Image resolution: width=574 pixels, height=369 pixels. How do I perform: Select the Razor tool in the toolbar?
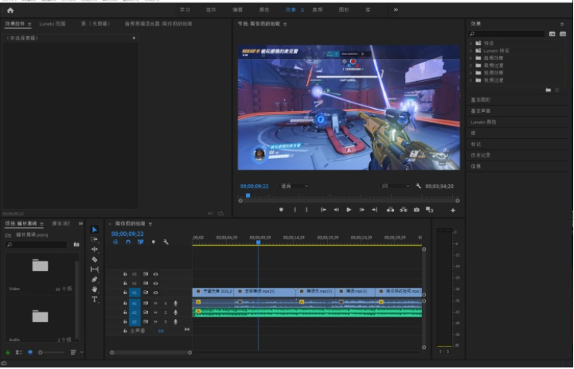[94, 259]
